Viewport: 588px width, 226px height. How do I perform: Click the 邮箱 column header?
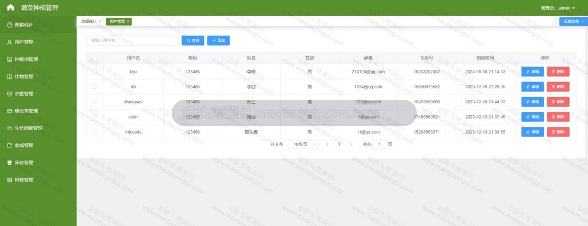pyautogui.click(x=368, y=58)
